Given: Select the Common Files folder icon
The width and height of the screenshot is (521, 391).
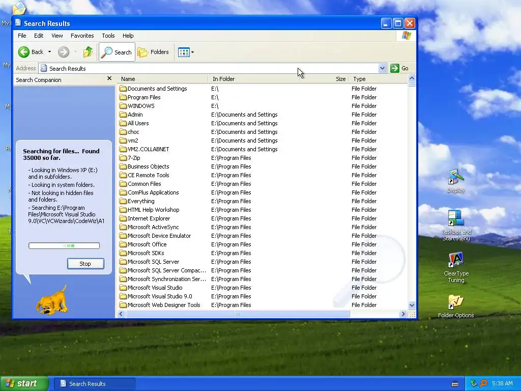Looking at the screenshot, I should 123,183.
